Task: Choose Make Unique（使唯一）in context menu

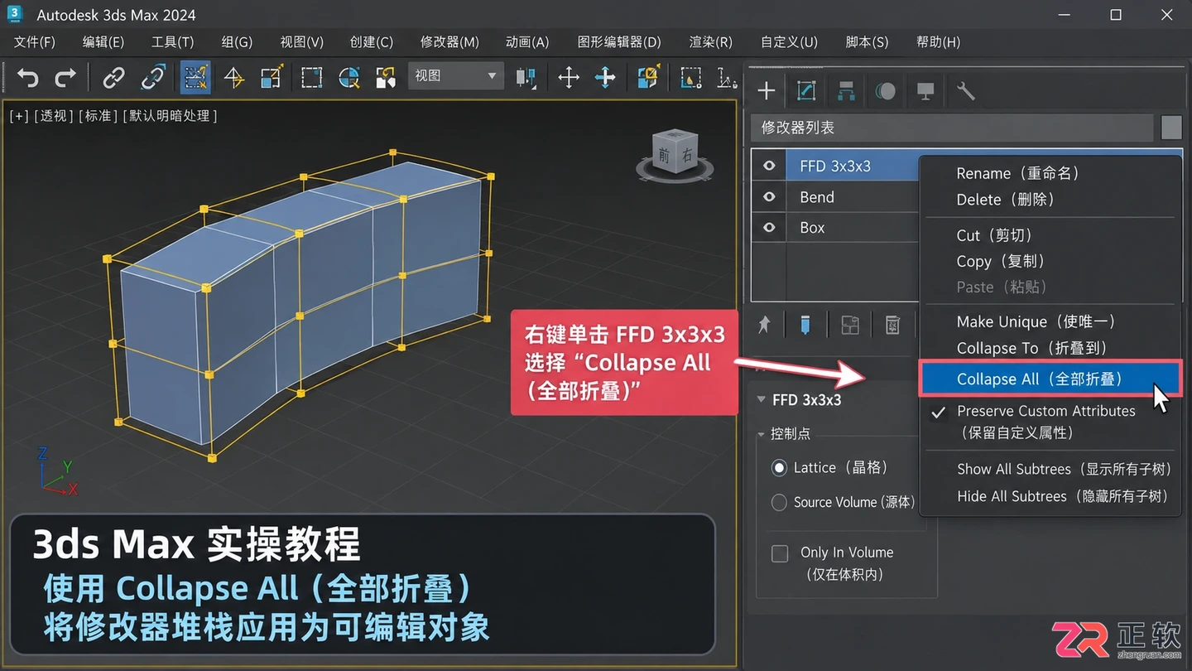Action: (x=1050, y=321)
